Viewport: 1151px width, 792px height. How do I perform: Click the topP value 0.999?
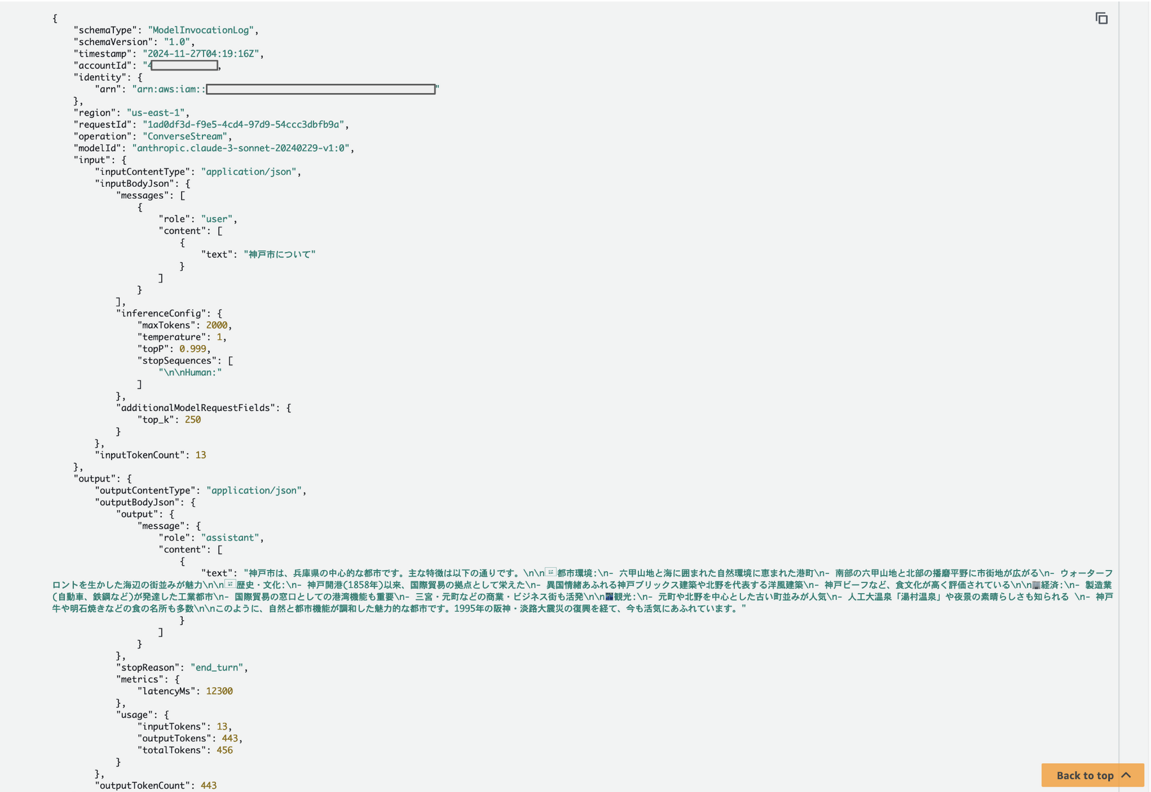pos(193,349)
